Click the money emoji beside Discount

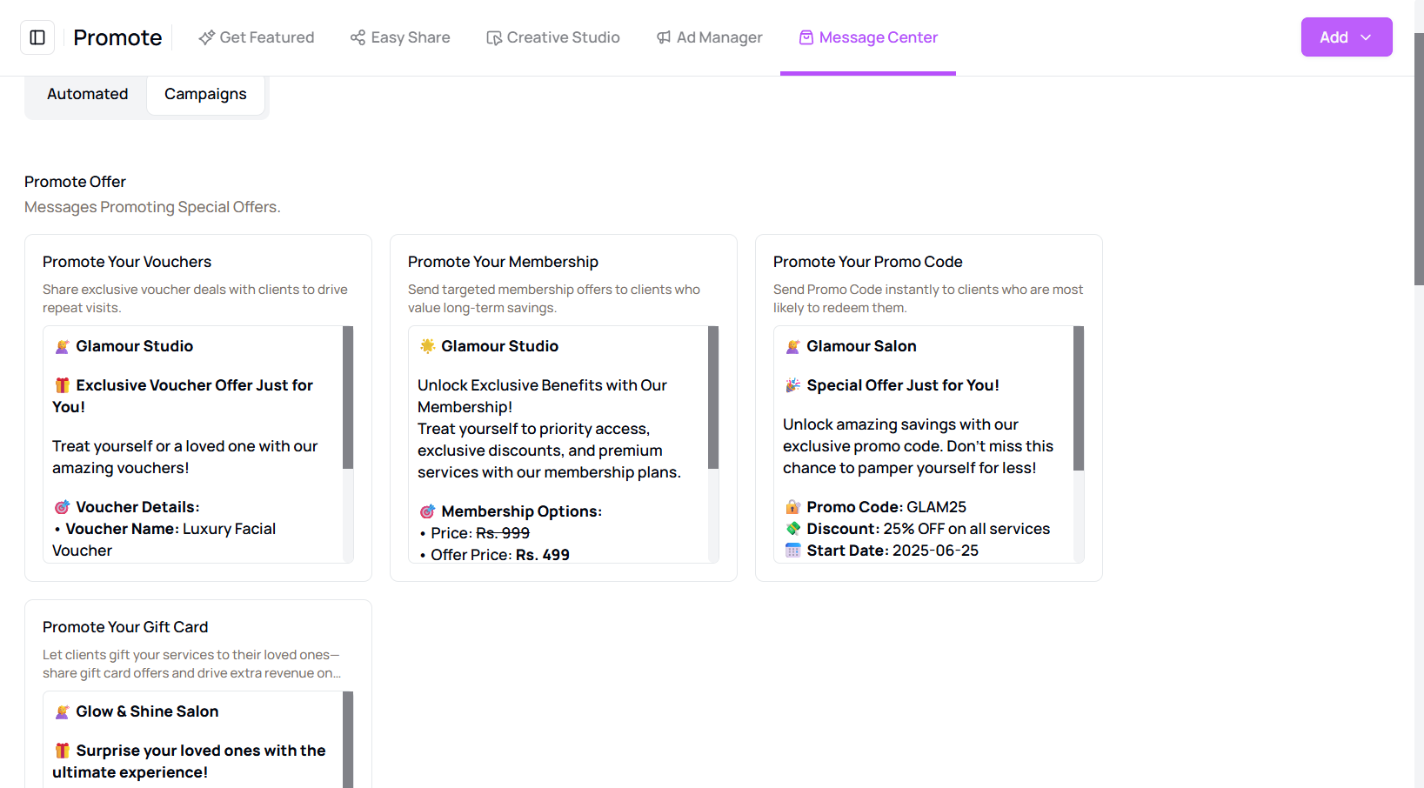pos(793,529)
